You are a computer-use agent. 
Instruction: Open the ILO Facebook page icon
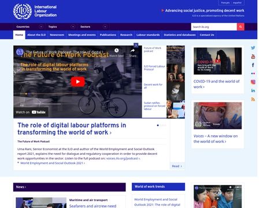[253, 65]
